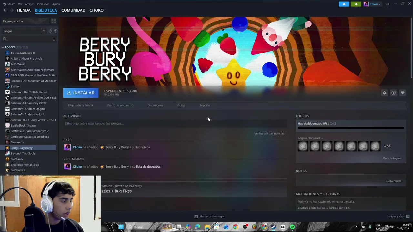Open Steam announcements megaphone button
The image size is (413, 232).
tap(344, 4)
